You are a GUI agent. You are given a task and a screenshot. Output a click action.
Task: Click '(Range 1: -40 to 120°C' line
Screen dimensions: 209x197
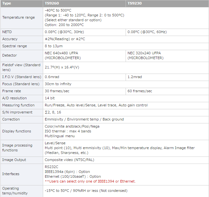tap(84, 15)
